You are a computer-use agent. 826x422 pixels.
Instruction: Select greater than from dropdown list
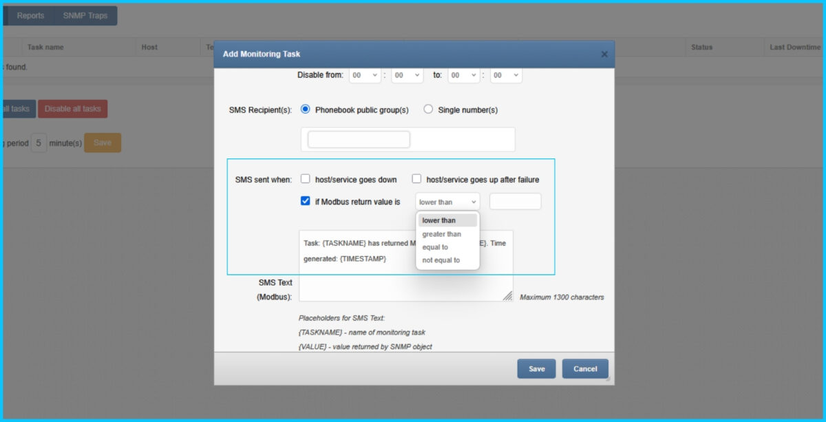tap(442, 234)
